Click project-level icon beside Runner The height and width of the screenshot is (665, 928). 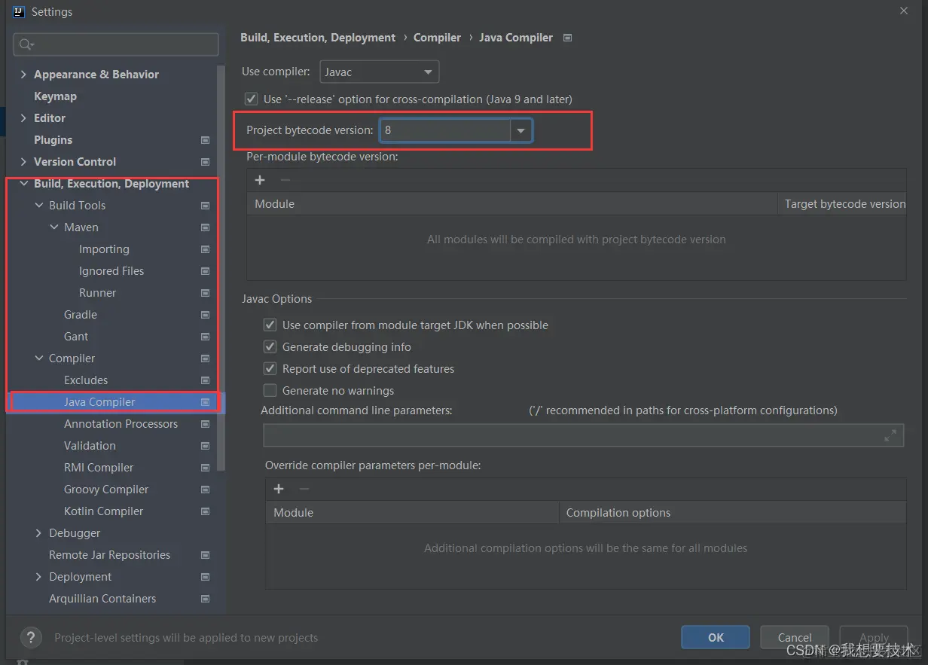point(205,293)
